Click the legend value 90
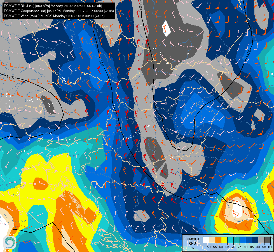The height and width of the screenshot is (252, 274). [258, 247]
